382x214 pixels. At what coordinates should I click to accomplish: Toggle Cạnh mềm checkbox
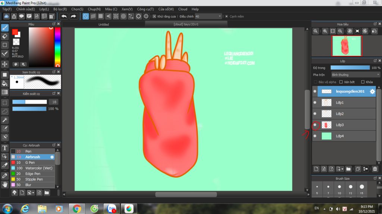click(226, 16)
